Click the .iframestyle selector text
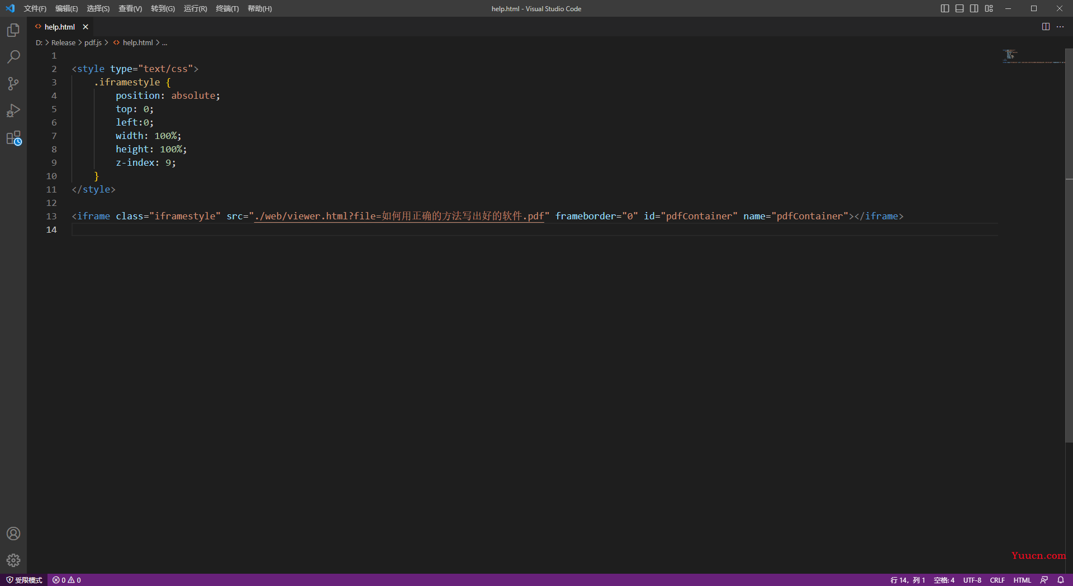1073x586 pixels. point(127,82)
